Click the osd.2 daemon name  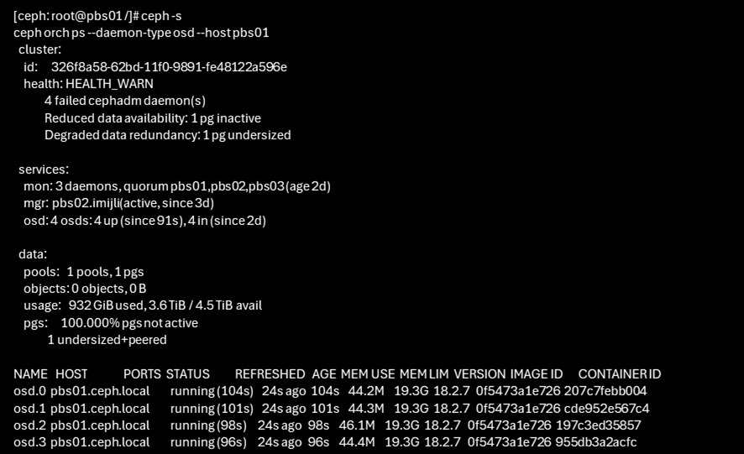29,425
